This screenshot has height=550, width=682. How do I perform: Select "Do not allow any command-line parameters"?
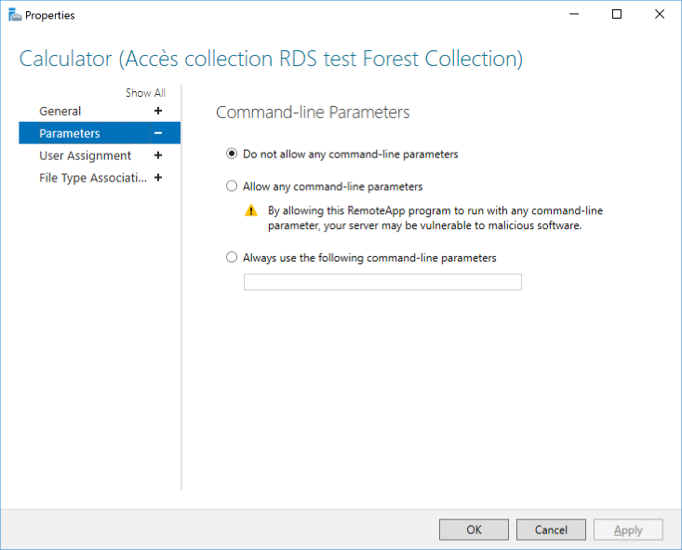tap(232, 154)
